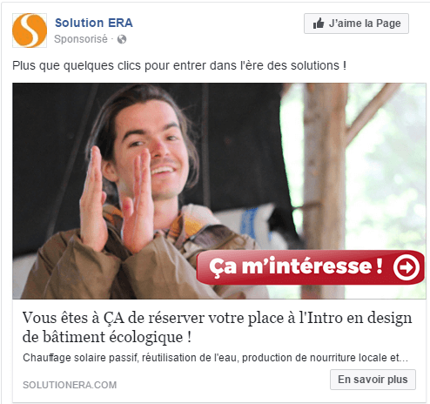Click the En savoir plus button
Screen dimensions: 430x404
click(373, 380)
